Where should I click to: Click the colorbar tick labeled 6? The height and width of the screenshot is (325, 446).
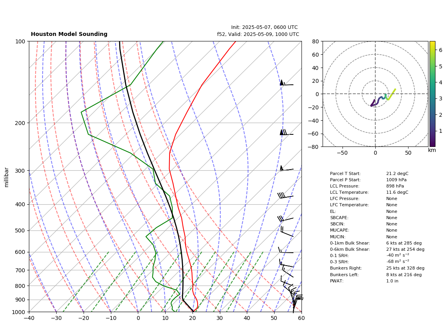click(x=440, y=50)
